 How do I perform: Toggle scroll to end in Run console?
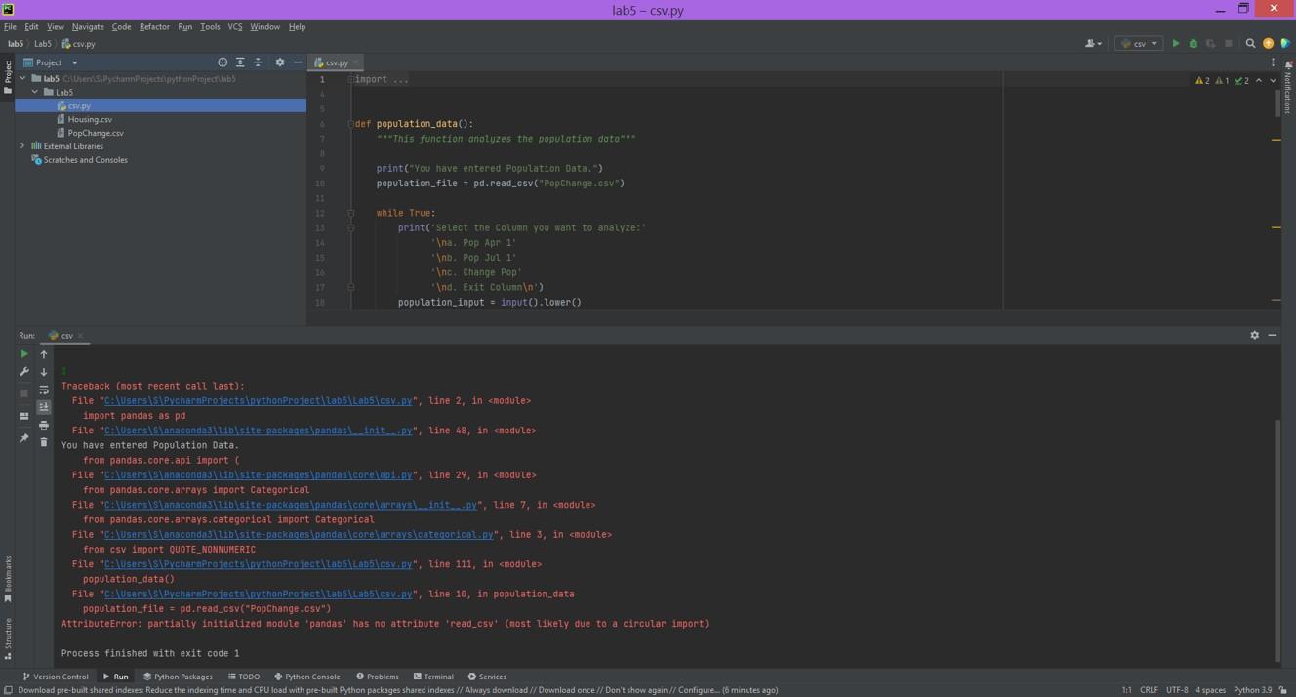coord(44,407)
